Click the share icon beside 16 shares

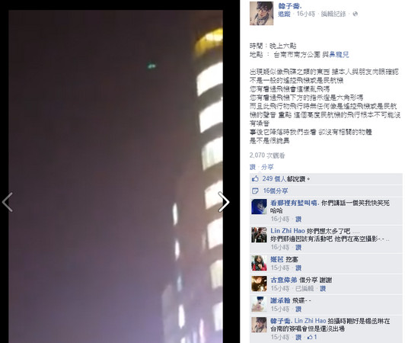pyautogui.click(x=255, y=191)
